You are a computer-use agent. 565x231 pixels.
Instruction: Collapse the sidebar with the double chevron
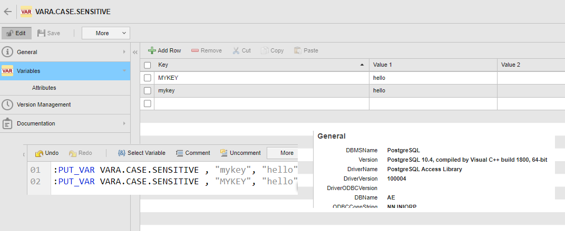[x=135, y=52]
